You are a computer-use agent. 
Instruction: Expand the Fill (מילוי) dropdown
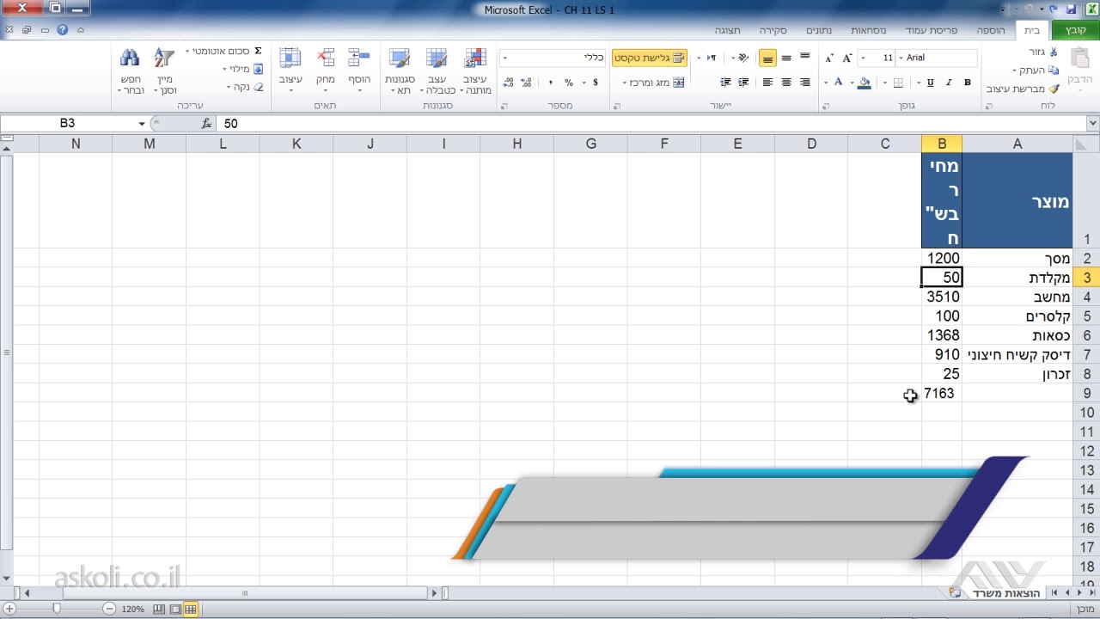click(x=224, y=69)
